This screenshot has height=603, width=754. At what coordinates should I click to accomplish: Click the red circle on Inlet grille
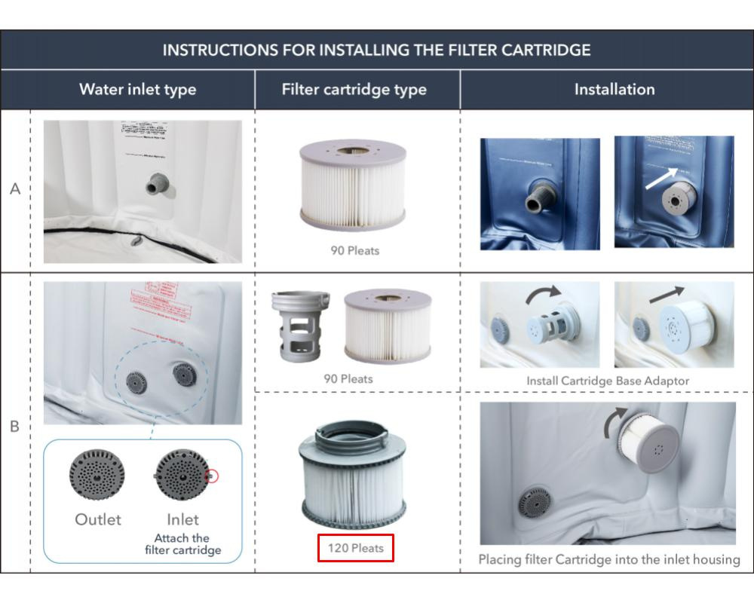click(x=212, y=476)
